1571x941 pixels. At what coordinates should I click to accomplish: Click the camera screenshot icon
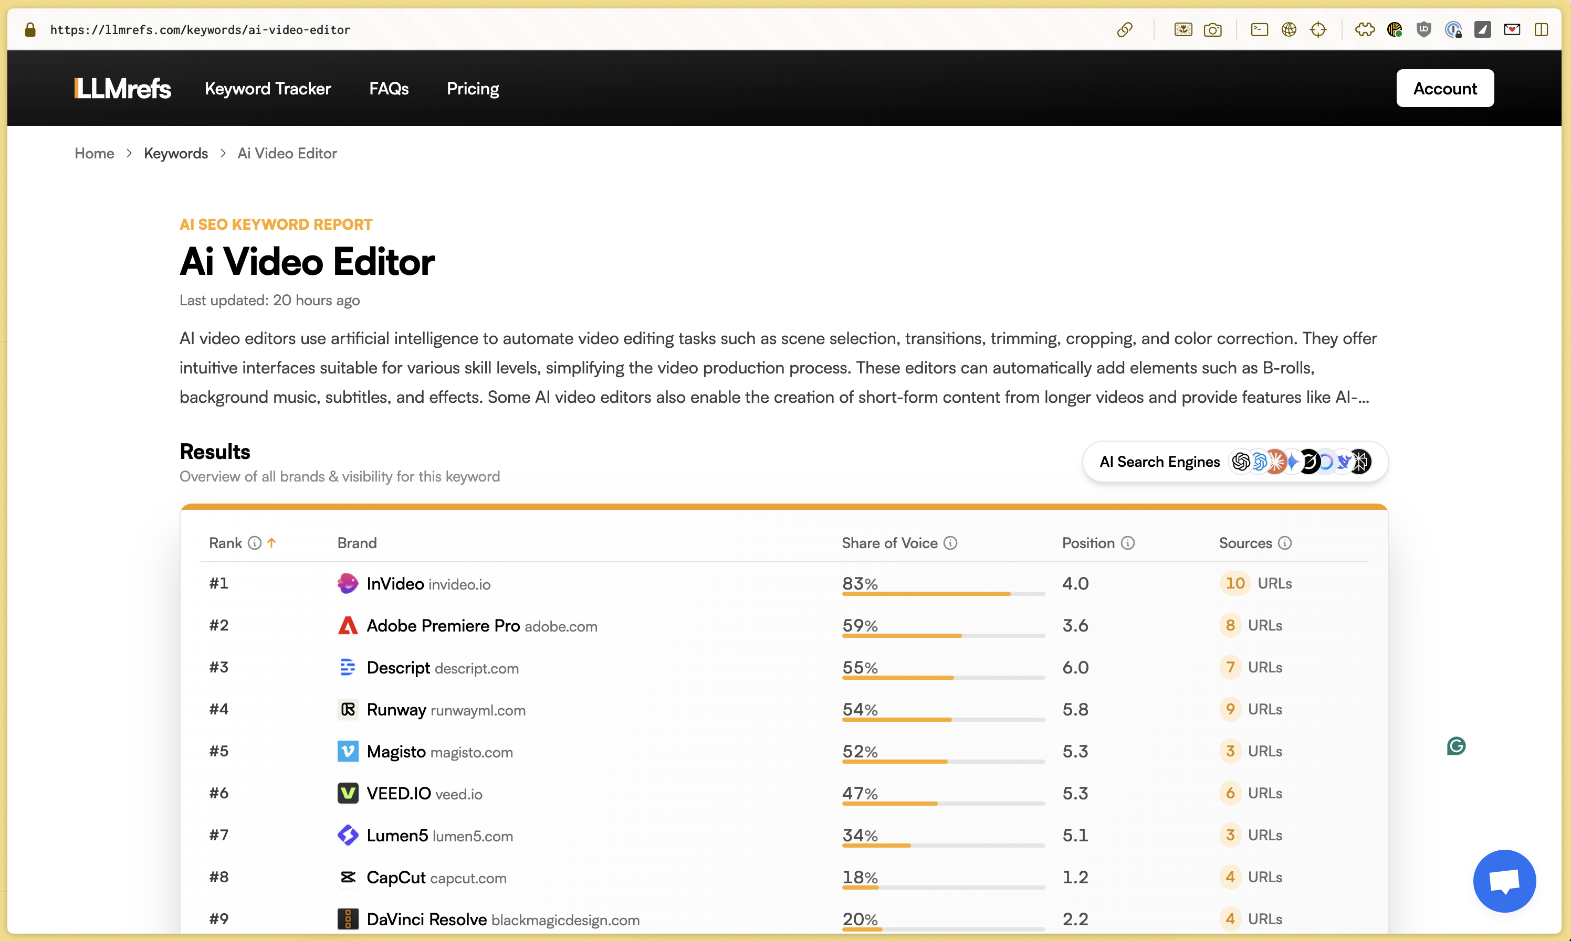tap(1212, 30)
